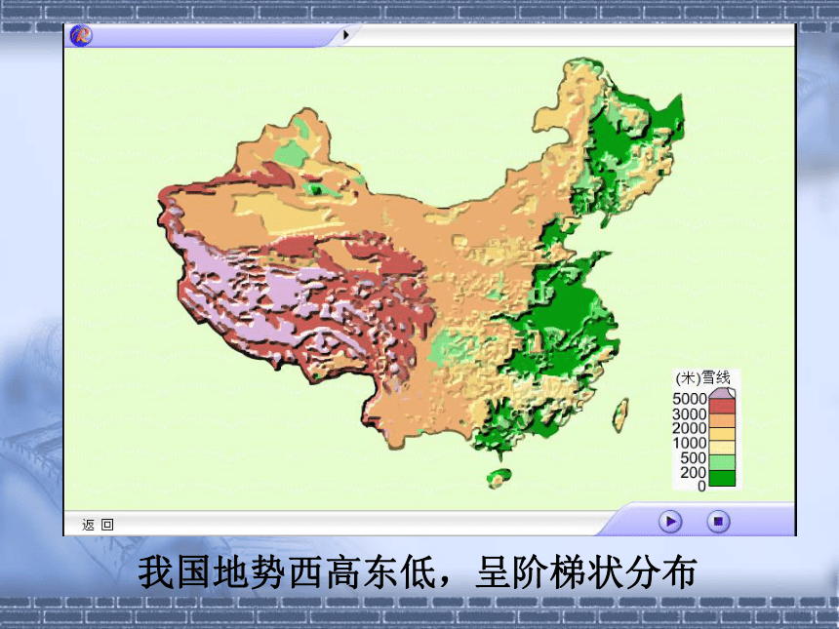839x629 pixels.
Task: Click the caption 我国地势西高东低
Action: (288, 572)
